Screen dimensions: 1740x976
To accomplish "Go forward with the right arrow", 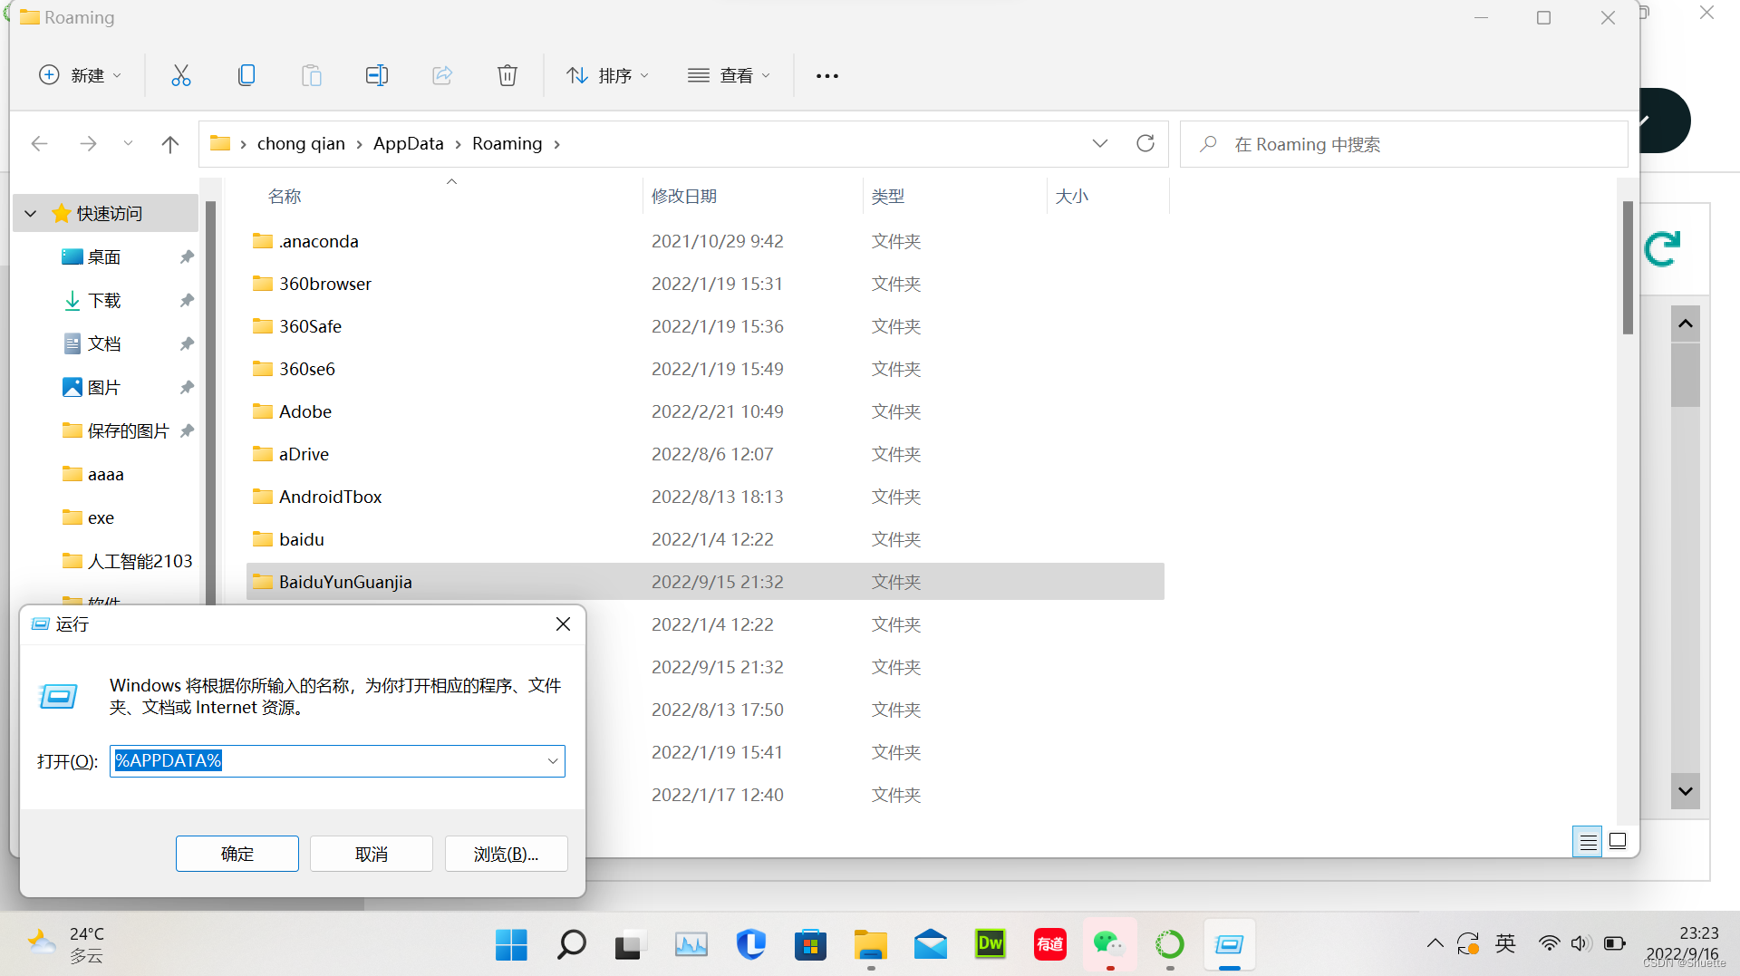I will coord(88,143).
